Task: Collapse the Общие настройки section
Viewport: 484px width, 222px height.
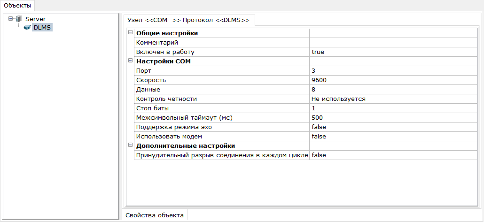Action: 130,33
